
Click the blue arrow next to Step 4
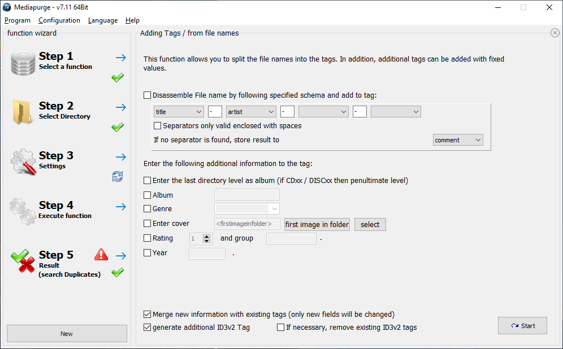point(121,207)
